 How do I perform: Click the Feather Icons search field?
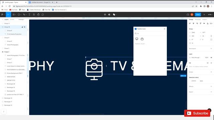coord(150,33)
